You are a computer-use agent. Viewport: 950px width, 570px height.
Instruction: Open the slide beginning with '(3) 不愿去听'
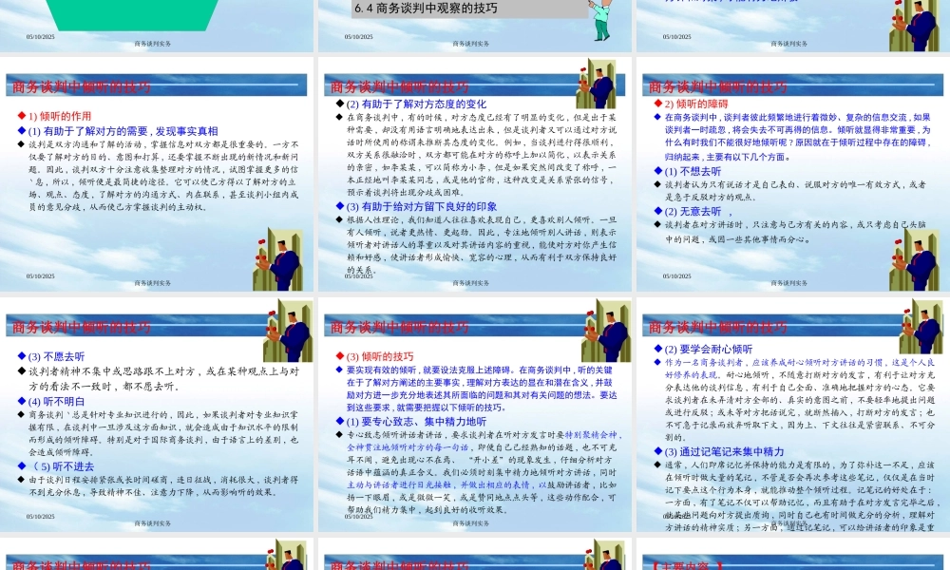157,415
